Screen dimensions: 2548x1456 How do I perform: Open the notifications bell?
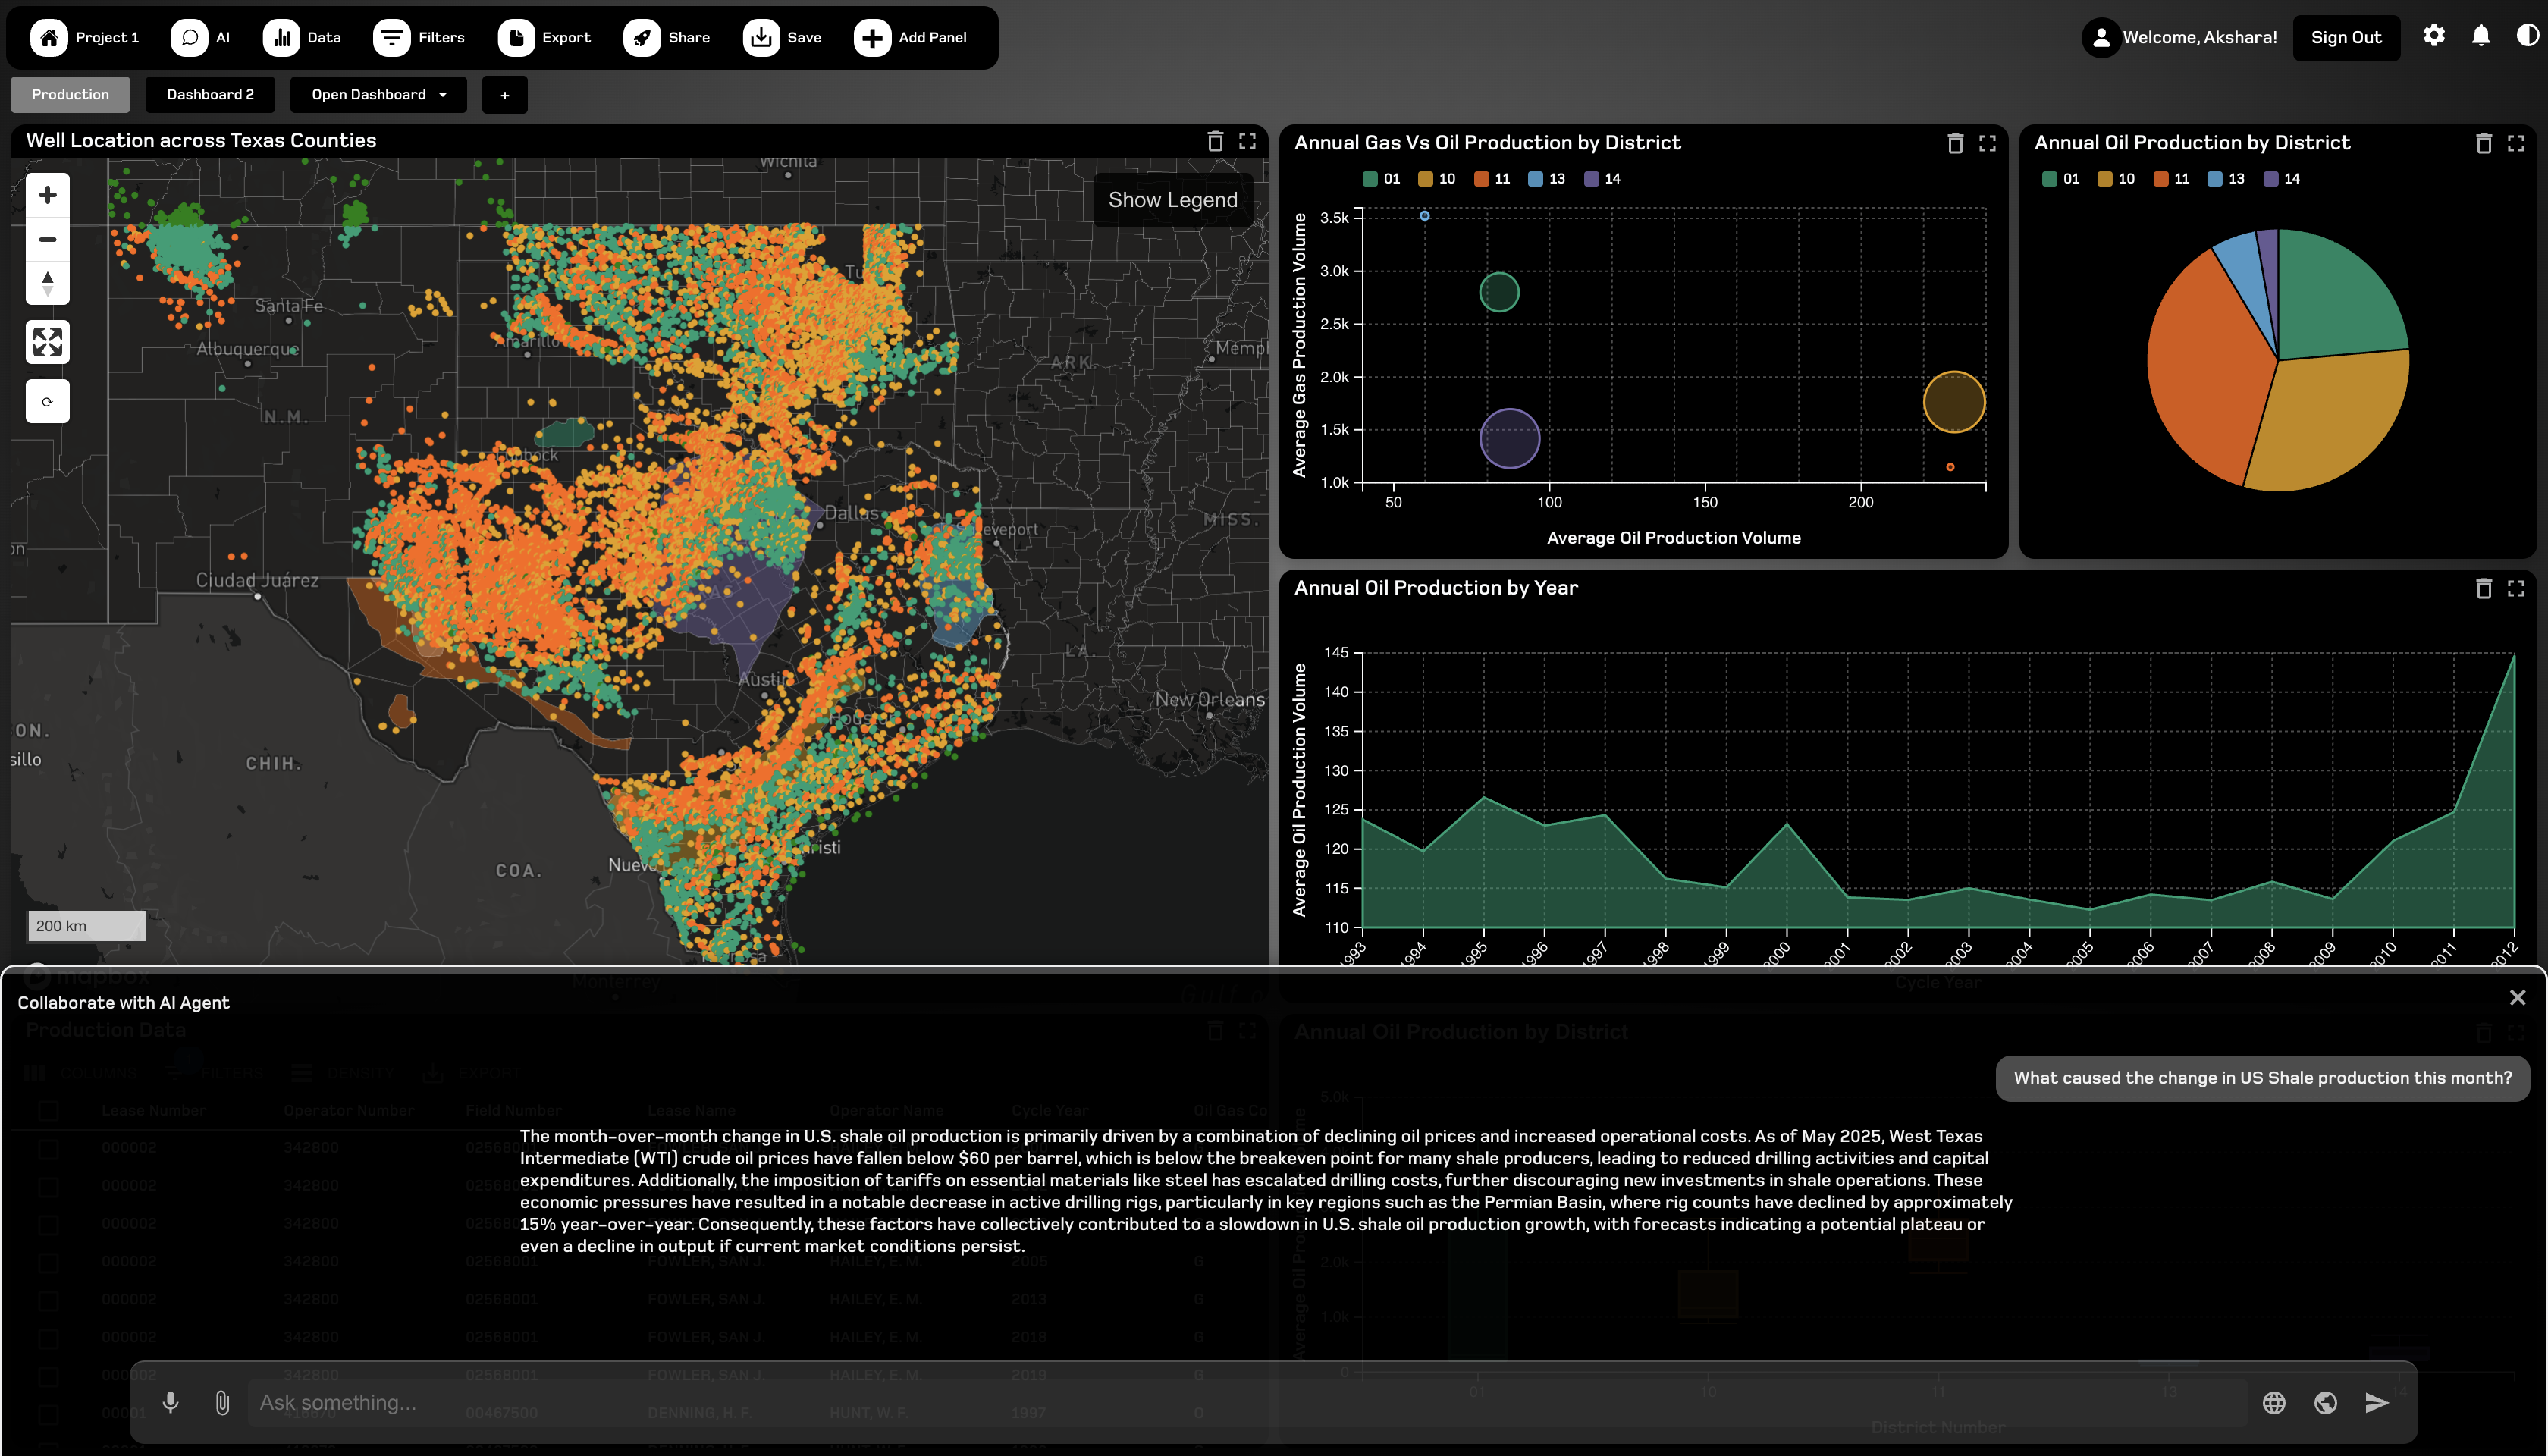coord(2480,37)
